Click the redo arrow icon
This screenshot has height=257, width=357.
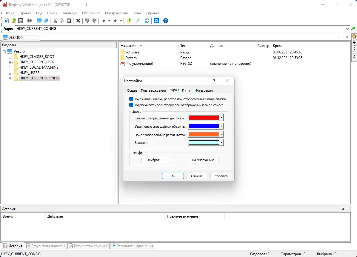[95, 21]
